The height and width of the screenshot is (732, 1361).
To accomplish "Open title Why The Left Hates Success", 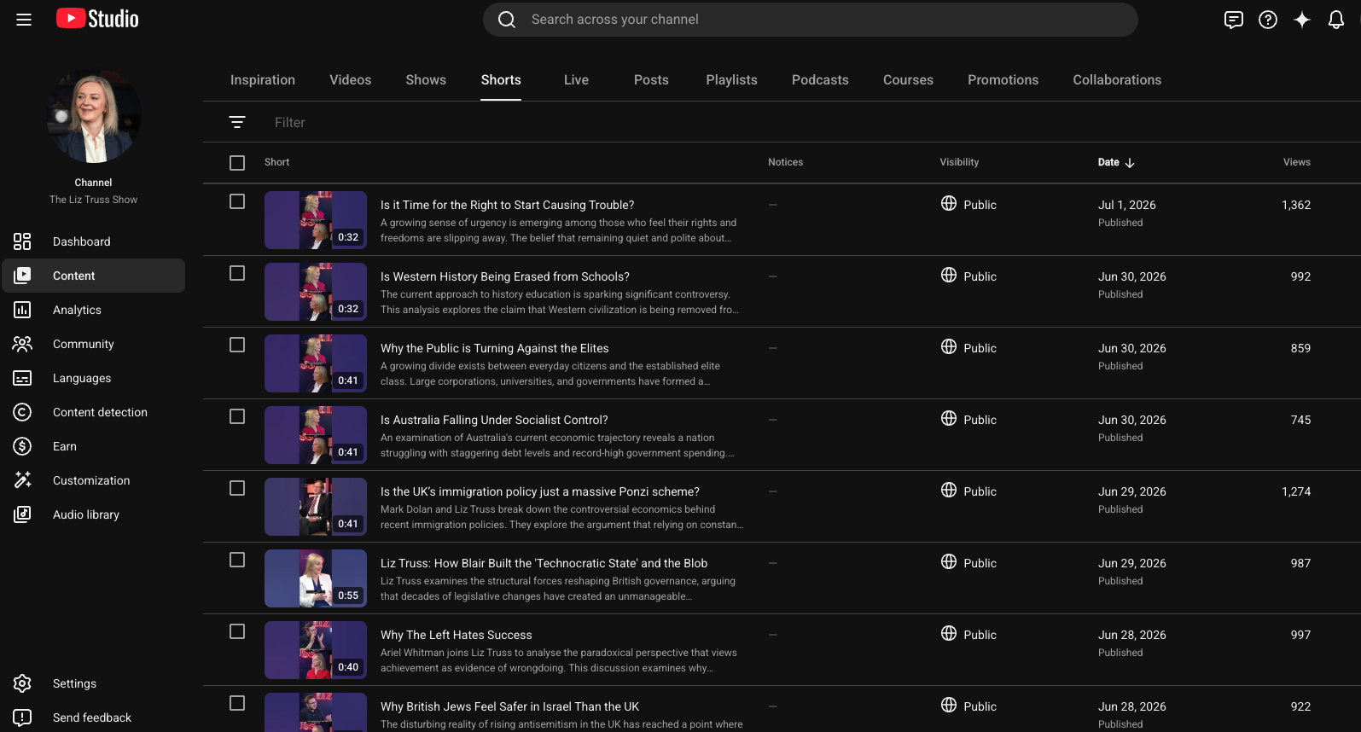I will tap(456, 635).
